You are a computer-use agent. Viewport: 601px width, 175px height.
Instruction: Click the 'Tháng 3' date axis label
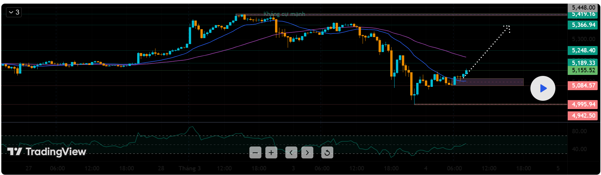[x=189, y=168]
